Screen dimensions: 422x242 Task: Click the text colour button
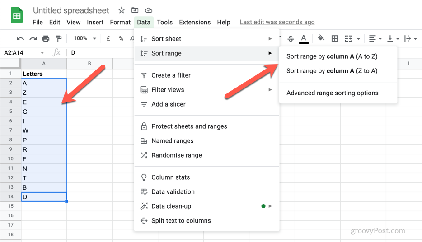304,39
